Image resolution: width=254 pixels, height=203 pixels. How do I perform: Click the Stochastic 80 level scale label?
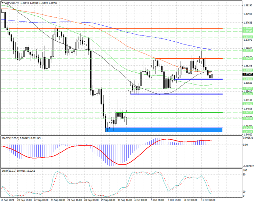(244, 174)
